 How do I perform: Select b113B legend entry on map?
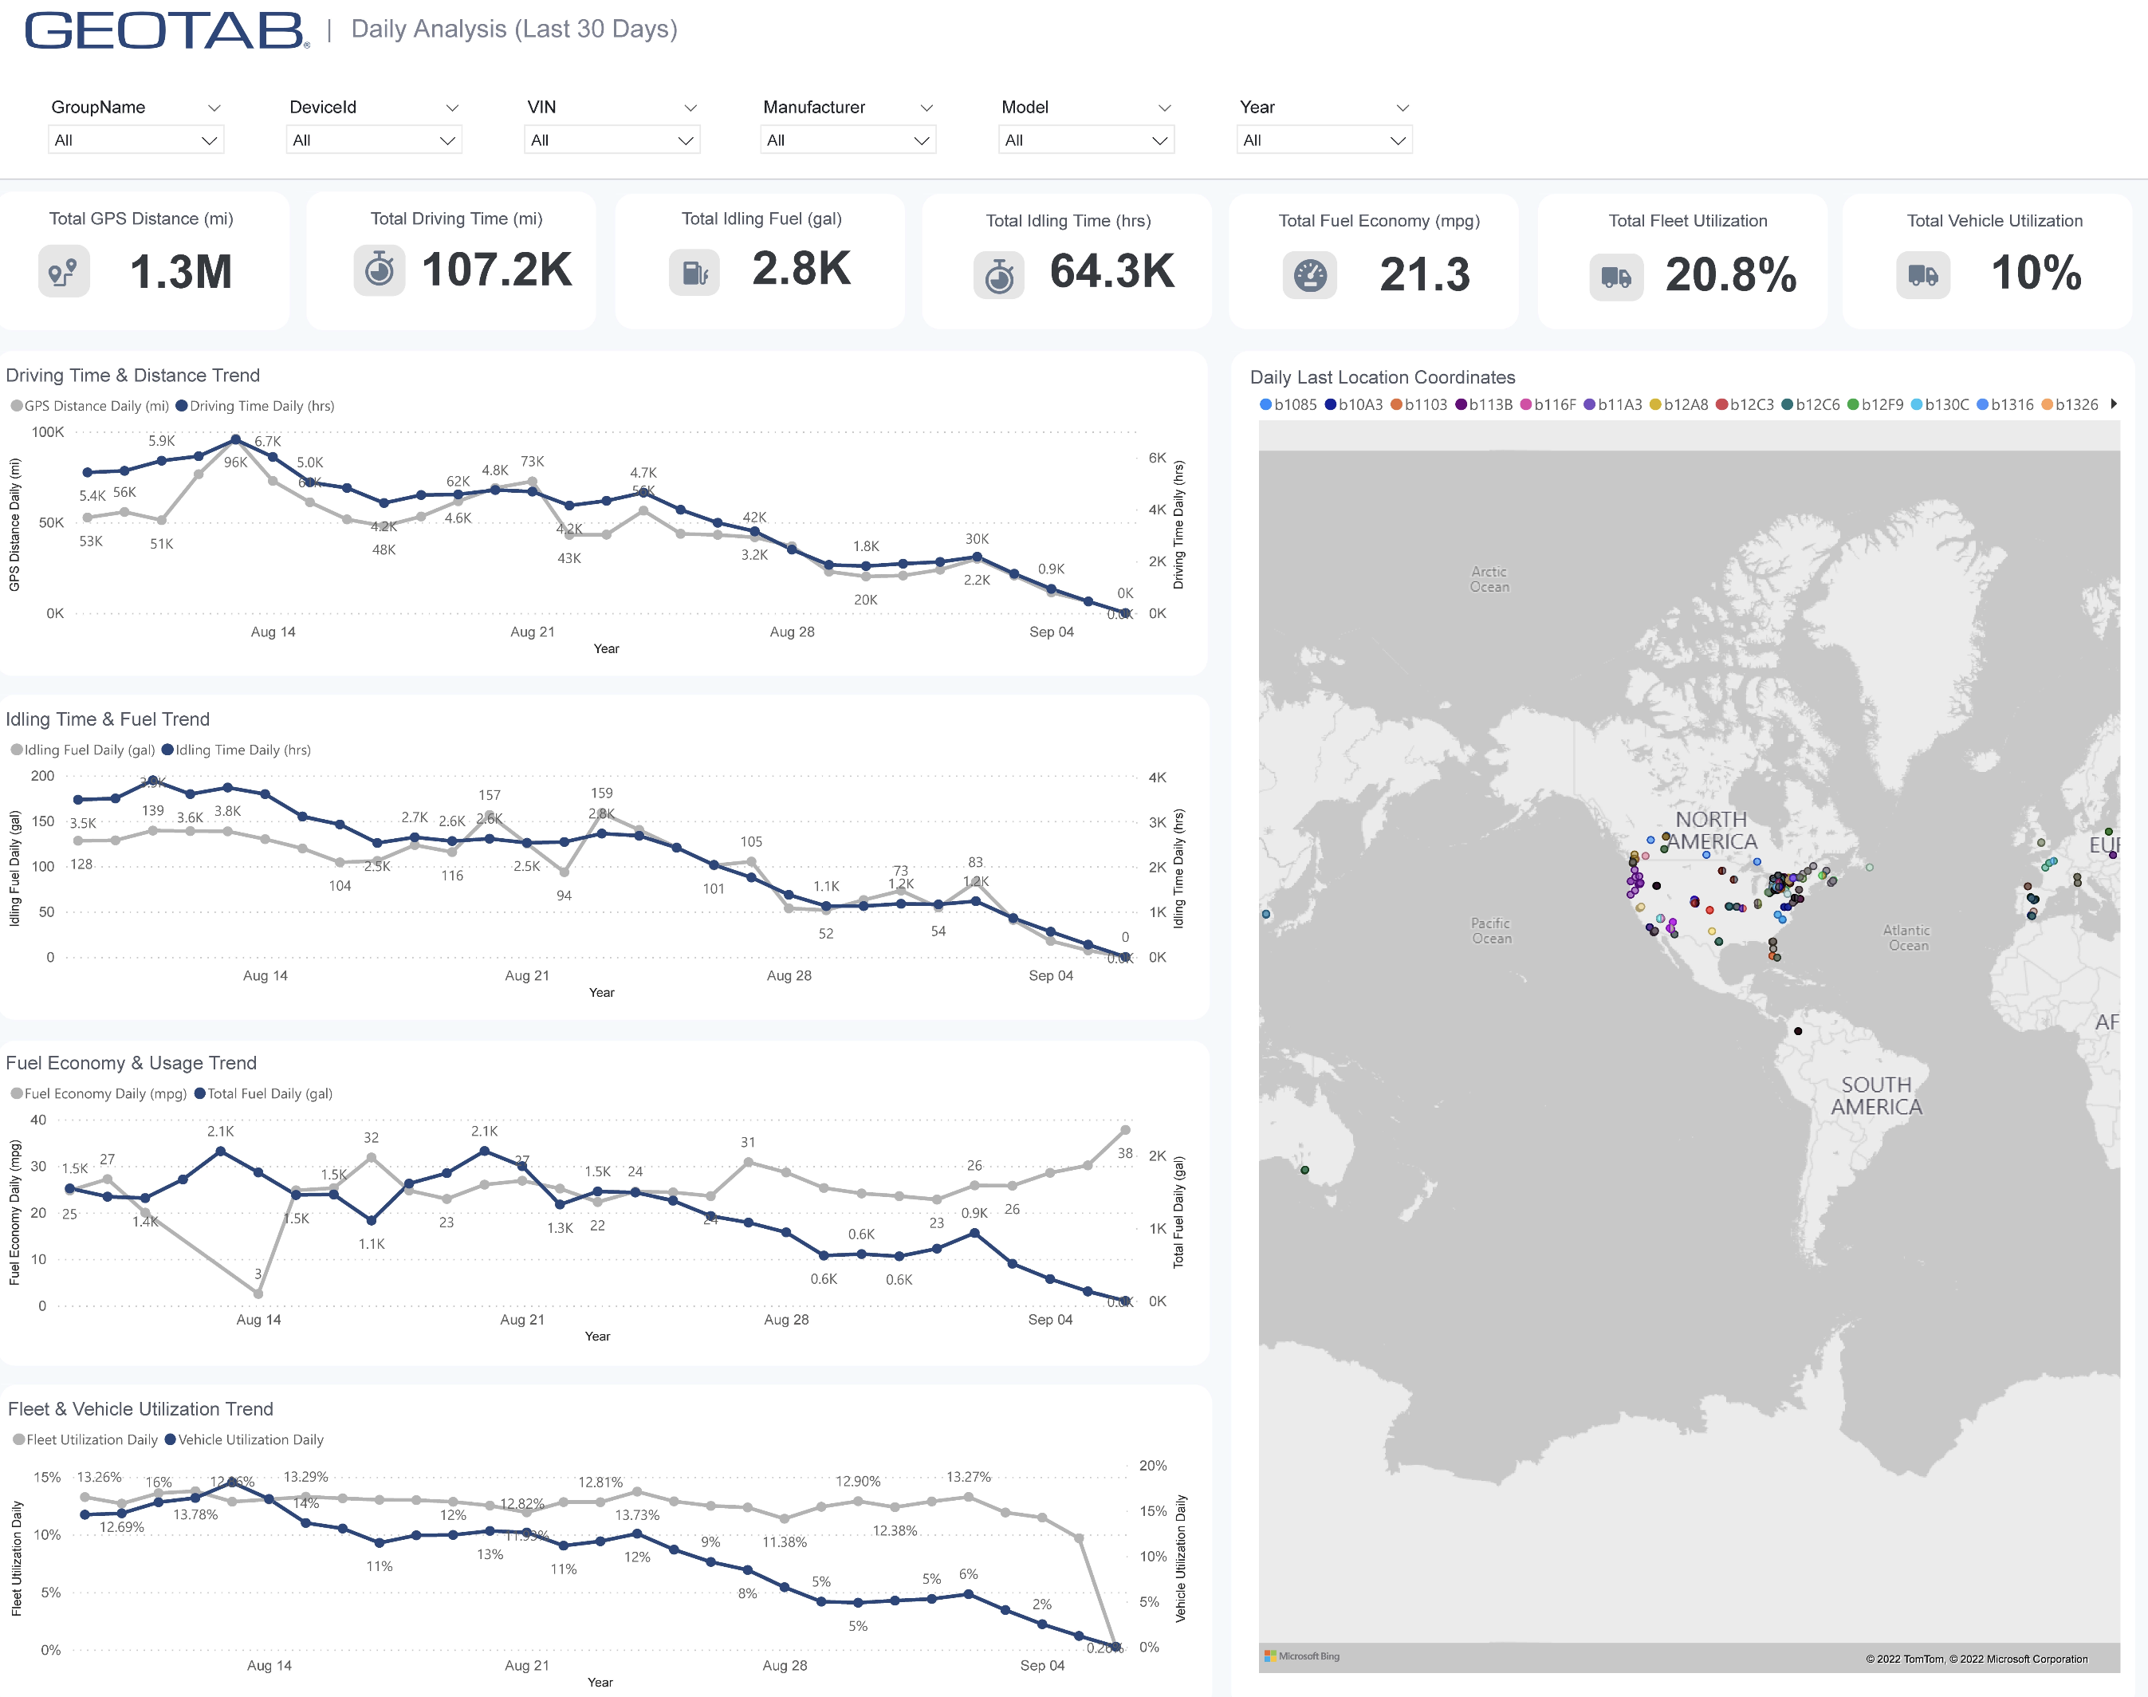coord(1485,404)
